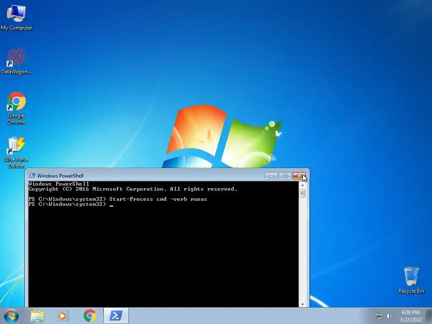Click the 3/22/2022 date in the tray
The image size is (432, 324).
coord(410,320)
